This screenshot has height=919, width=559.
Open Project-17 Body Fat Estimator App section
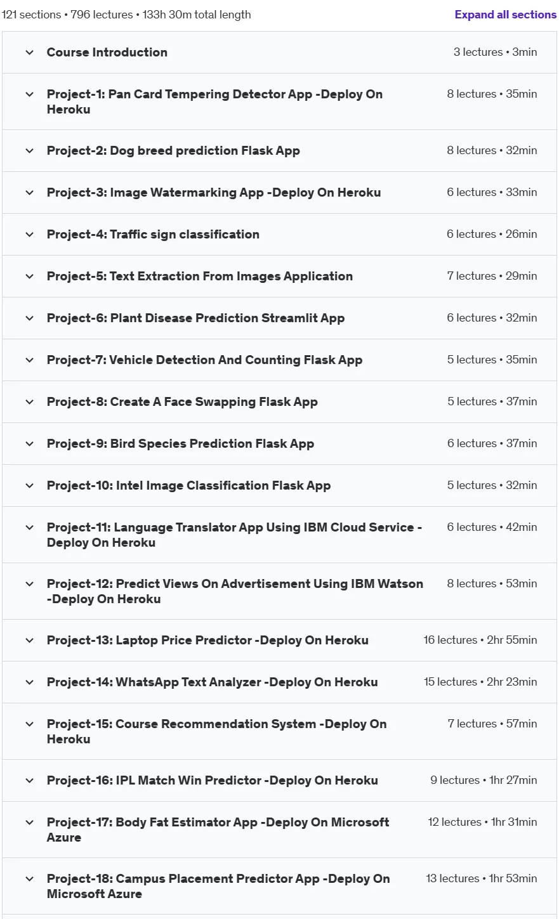279,830
